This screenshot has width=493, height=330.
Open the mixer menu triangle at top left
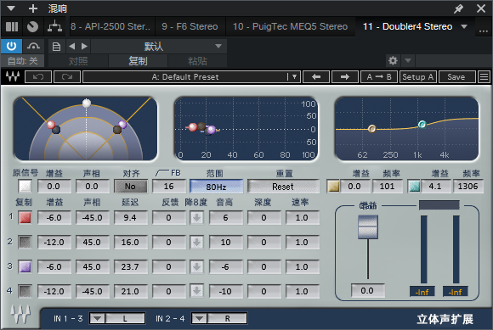tap(11, 8)
